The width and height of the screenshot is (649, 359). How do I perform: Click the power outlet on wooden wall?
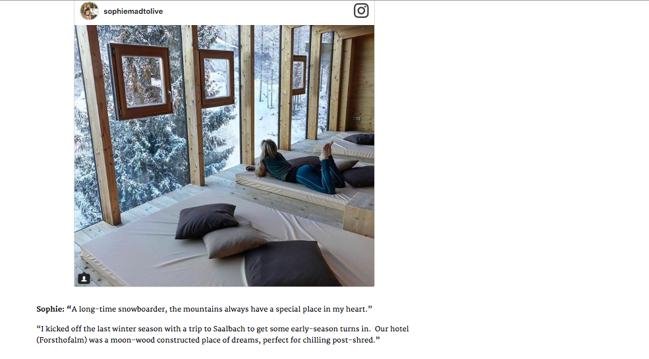click(x=356, y=119)
